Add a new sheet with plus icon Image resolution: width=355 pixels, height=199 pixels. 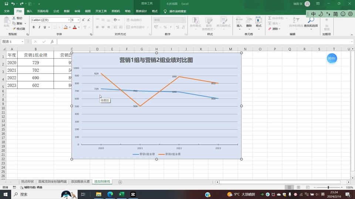[x=120, y=182]
